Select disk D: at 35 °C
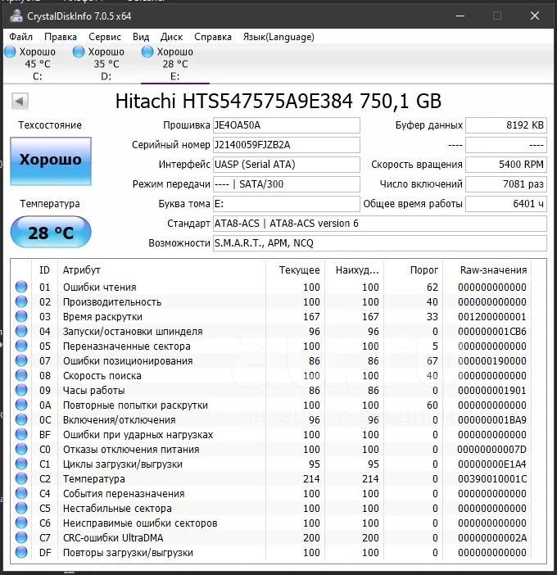 click(x=99, y=64)
